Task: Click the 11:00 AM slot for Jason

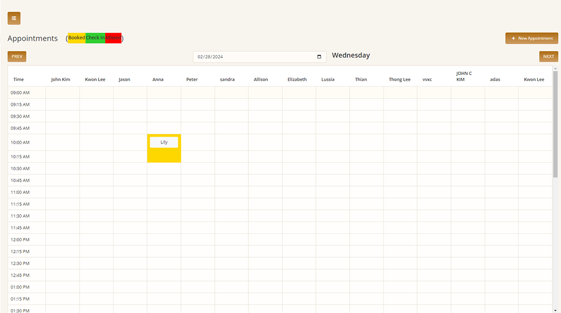Action: tap(130, 192)
